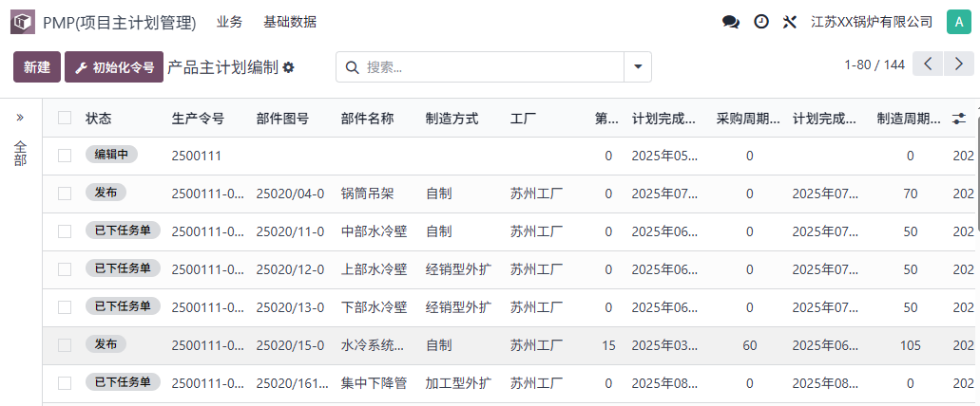Open the 江苏XX锅炉有限公司 company switcher
The image size is (980, 406).
[x=871, y=22]
